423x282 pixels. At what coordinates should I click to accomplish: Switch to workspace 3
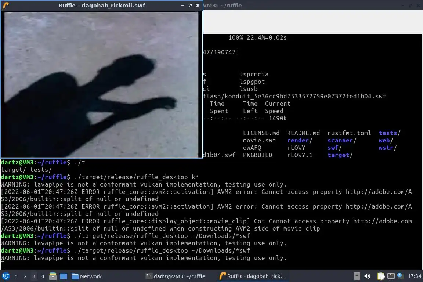click(34, 276)
